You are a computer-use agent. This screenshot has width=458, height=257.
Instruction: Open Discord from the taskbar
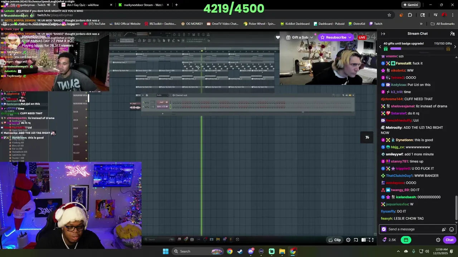click(x=250, y=251)
